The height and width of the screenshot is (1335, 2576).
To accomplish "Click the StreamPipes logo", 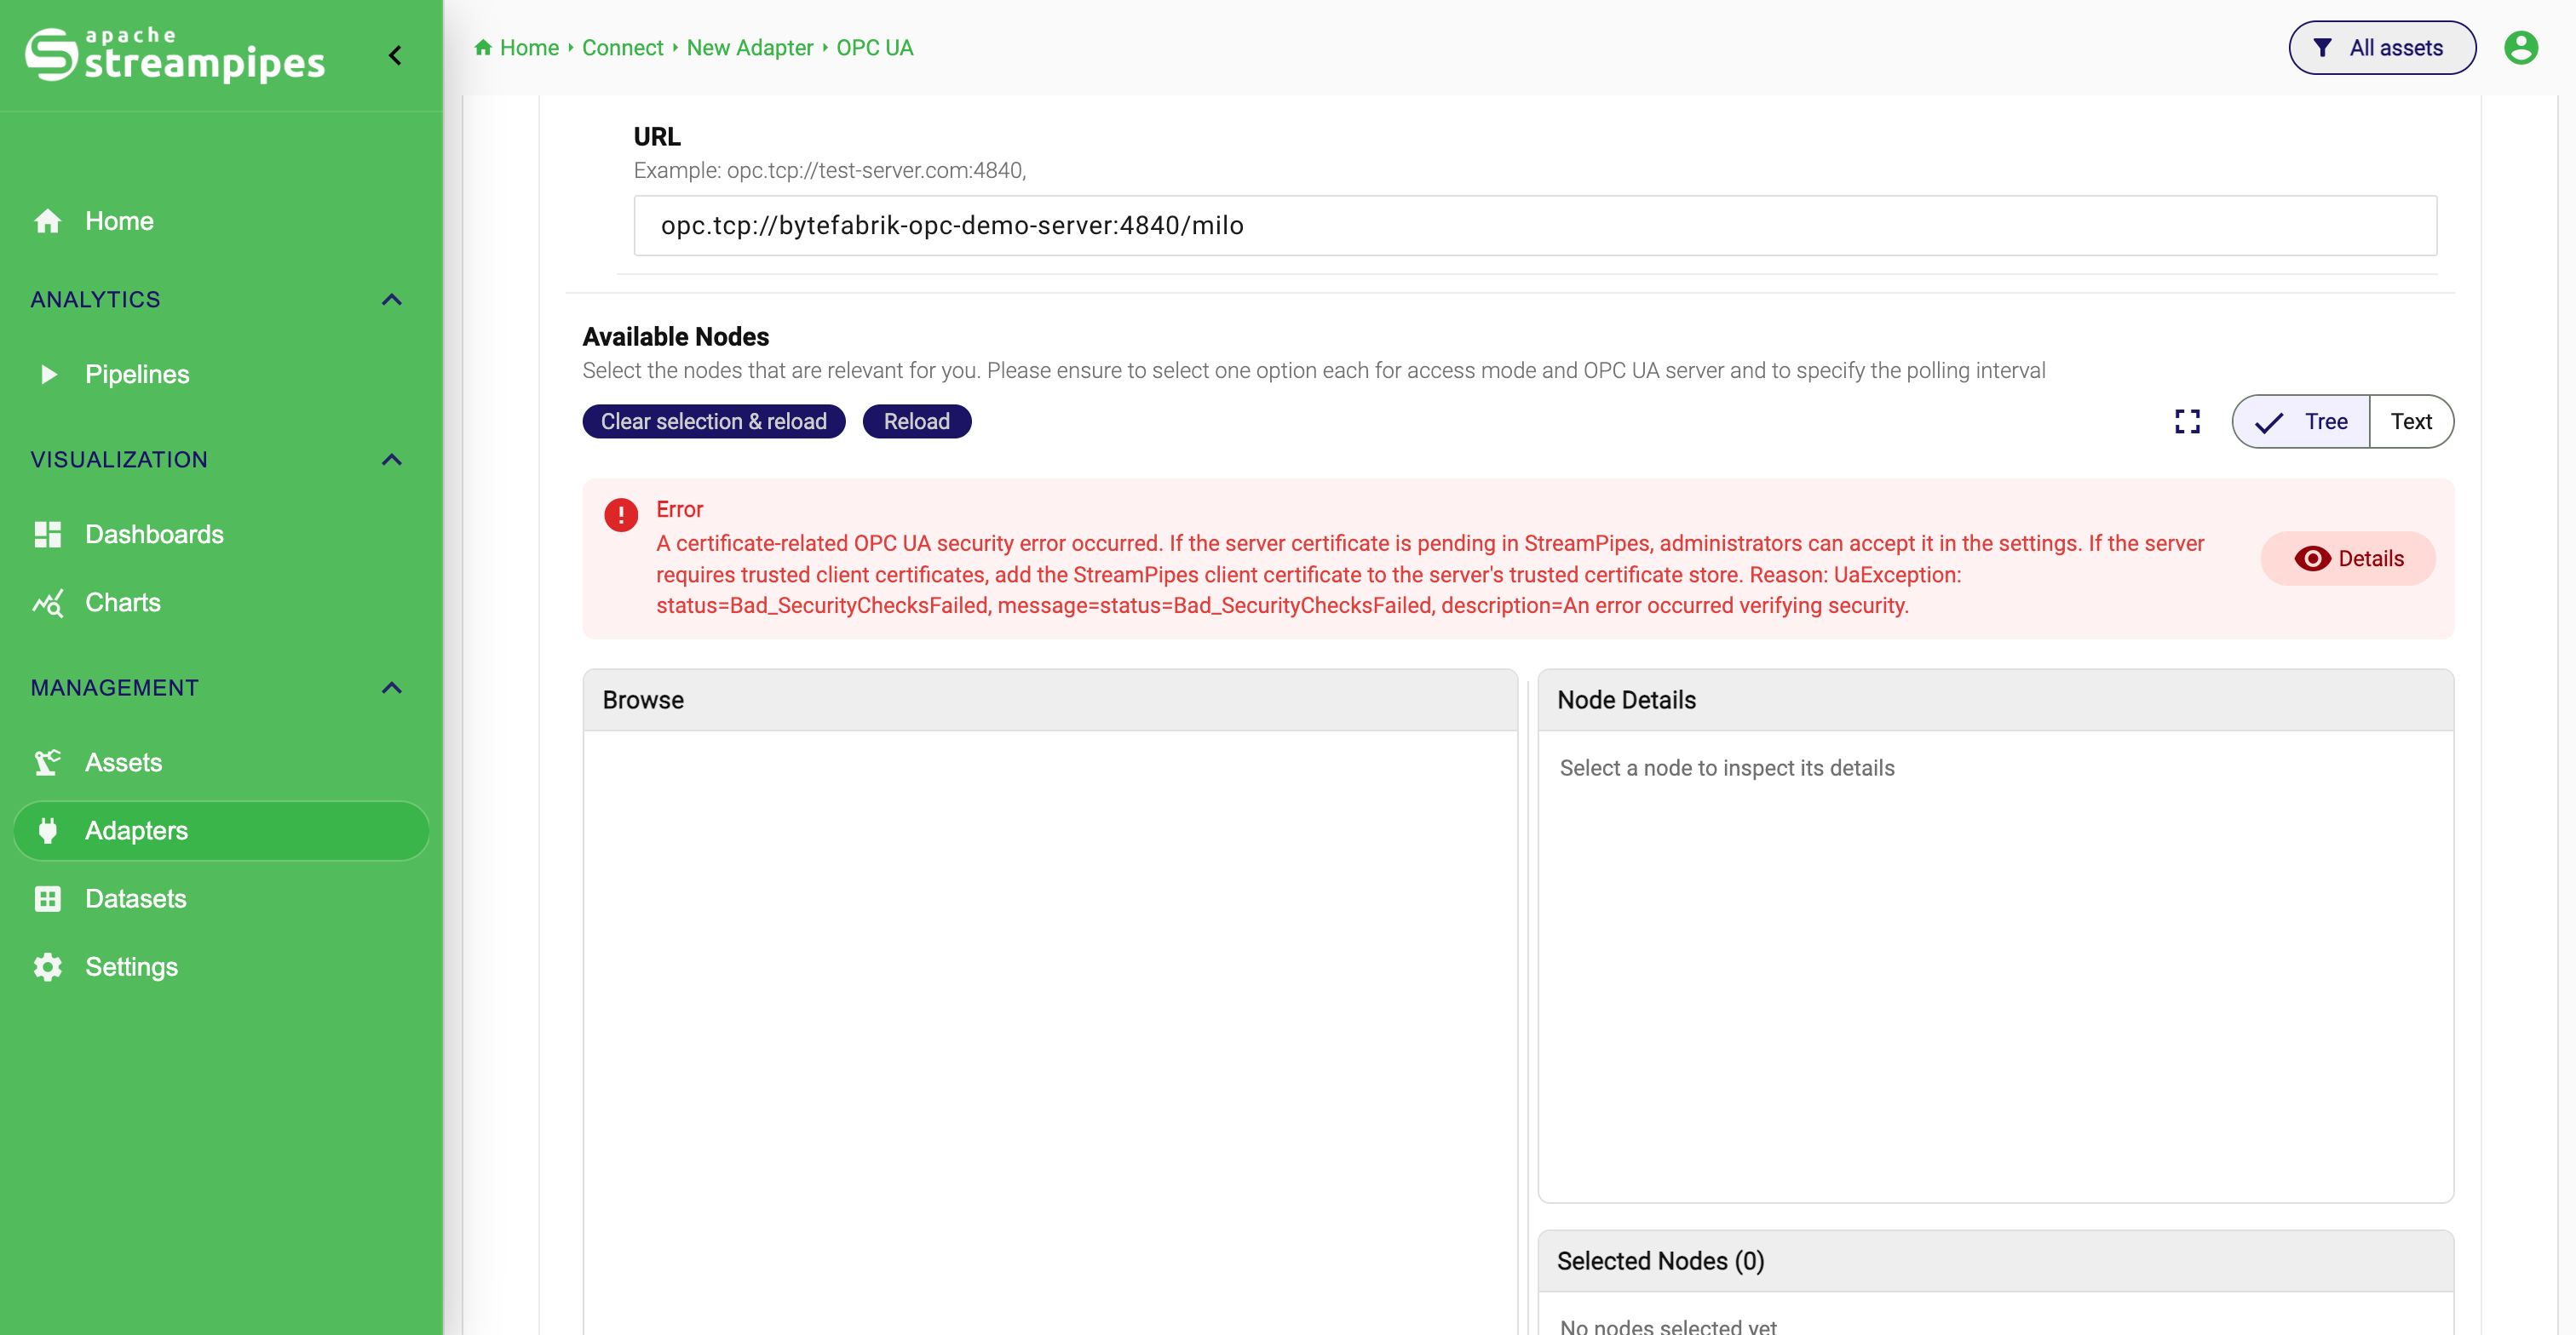I will click(175, 55).
